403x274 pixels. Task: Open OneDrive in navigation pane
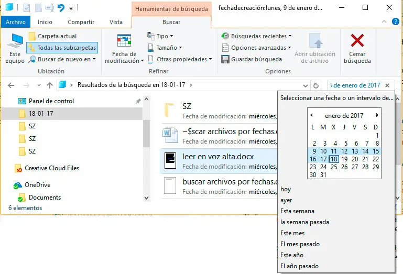(32, 185)
